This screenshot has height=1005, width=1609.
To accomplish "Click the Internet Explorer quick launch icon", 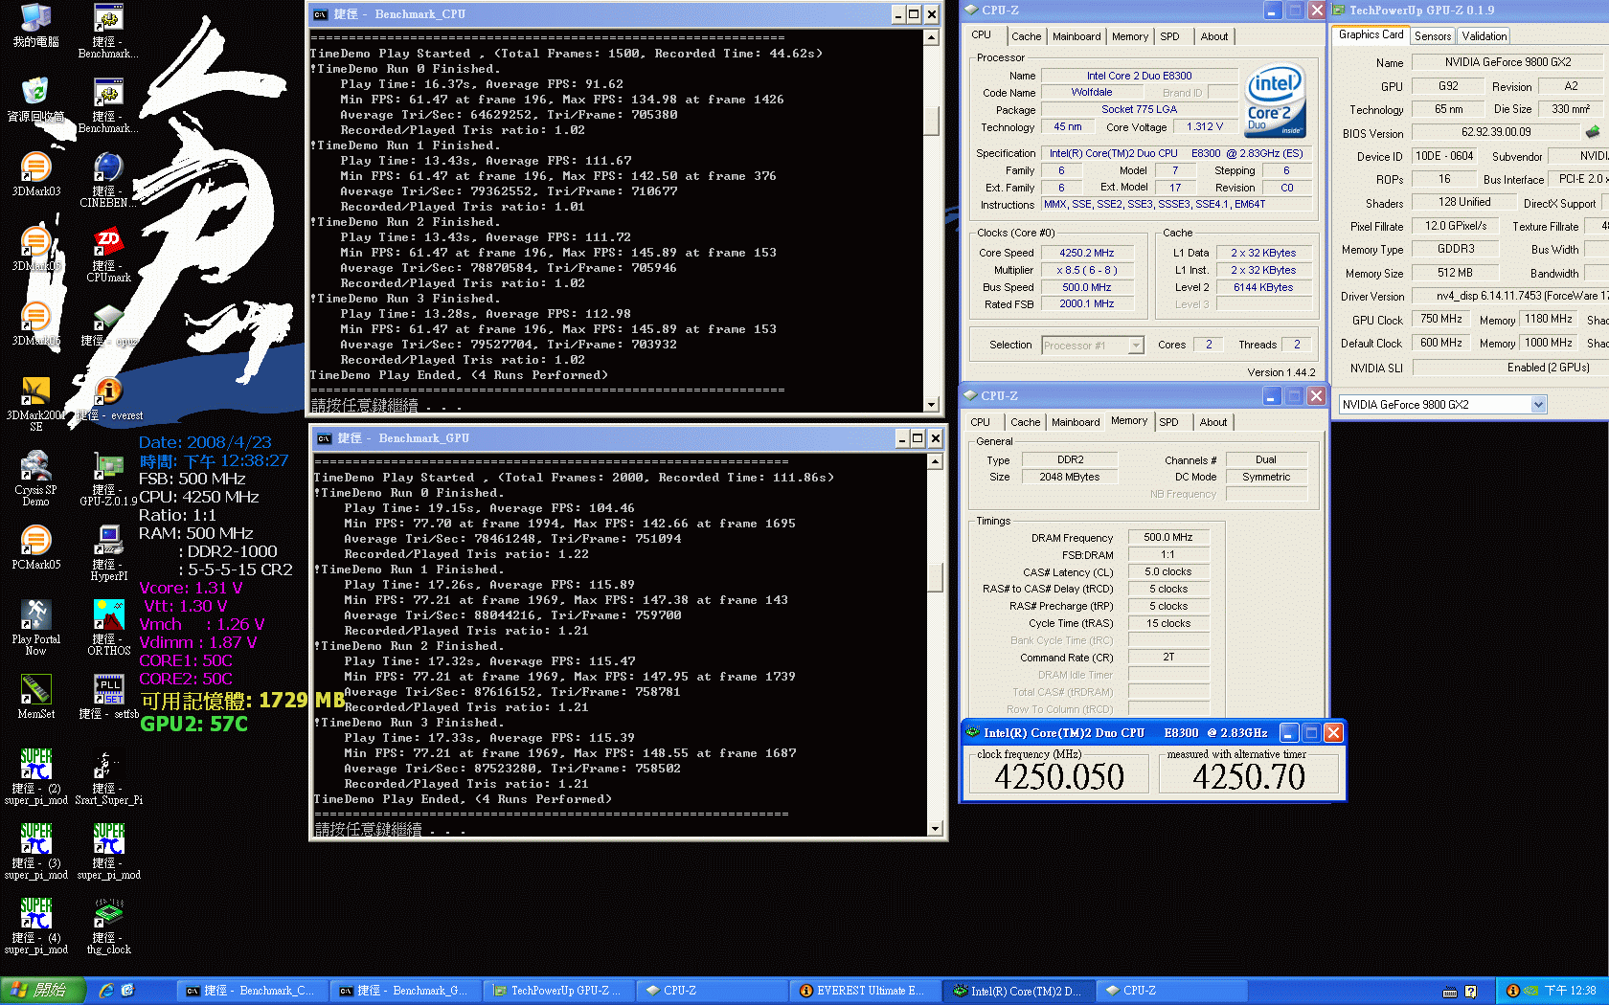I will [105, 991].
